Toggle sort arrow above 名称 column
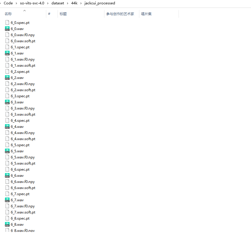 tap(24, 10)
